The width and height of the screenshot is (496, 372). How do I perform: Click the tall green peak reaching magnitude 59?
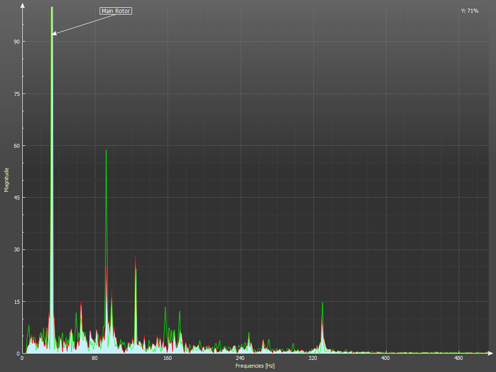coord(106,151)
